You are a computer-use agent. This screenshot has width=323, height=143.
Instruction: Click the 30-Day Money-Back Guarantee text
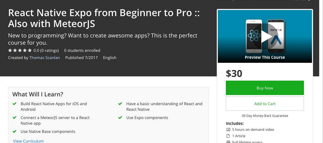265,116
